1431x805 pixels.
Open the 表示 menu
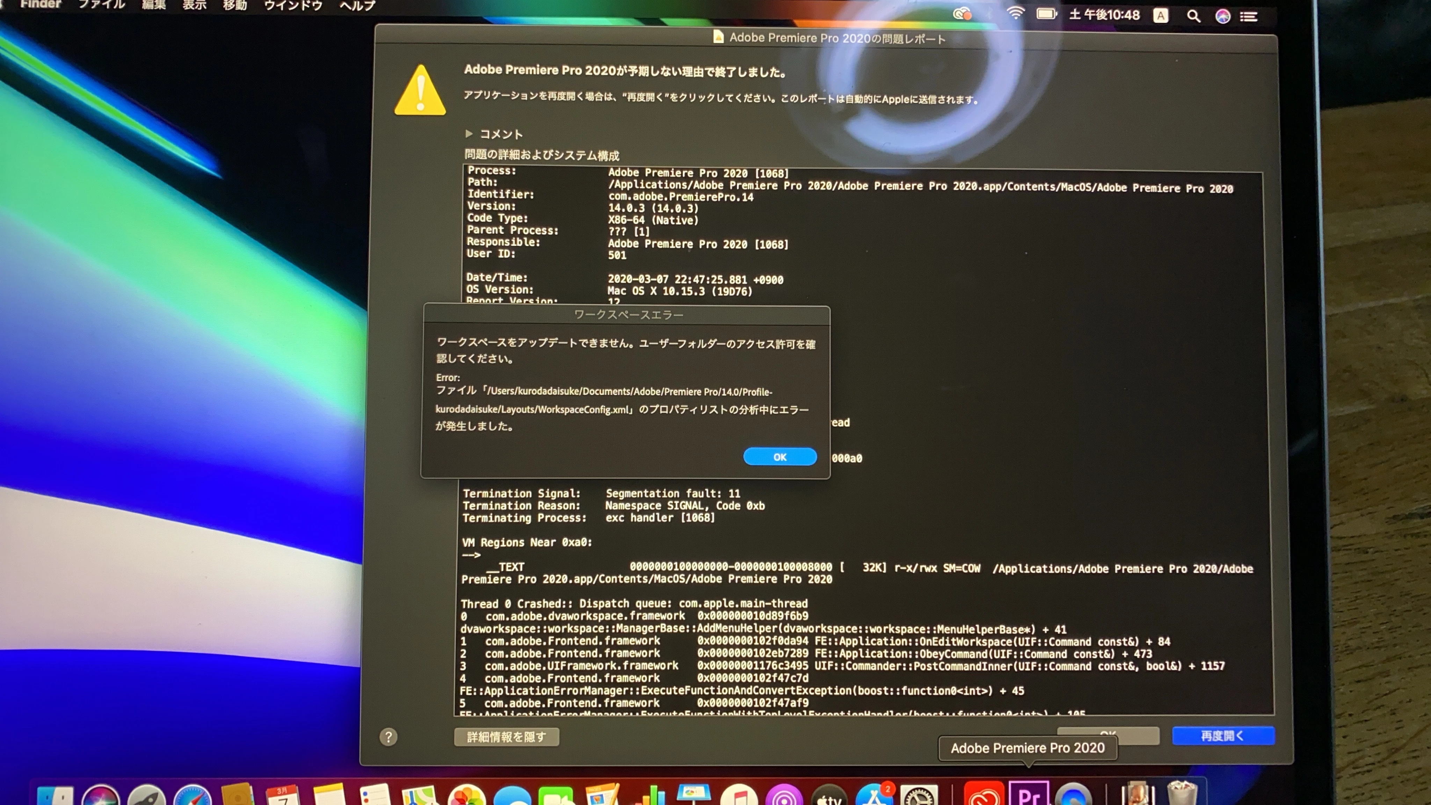coord(195,5)
